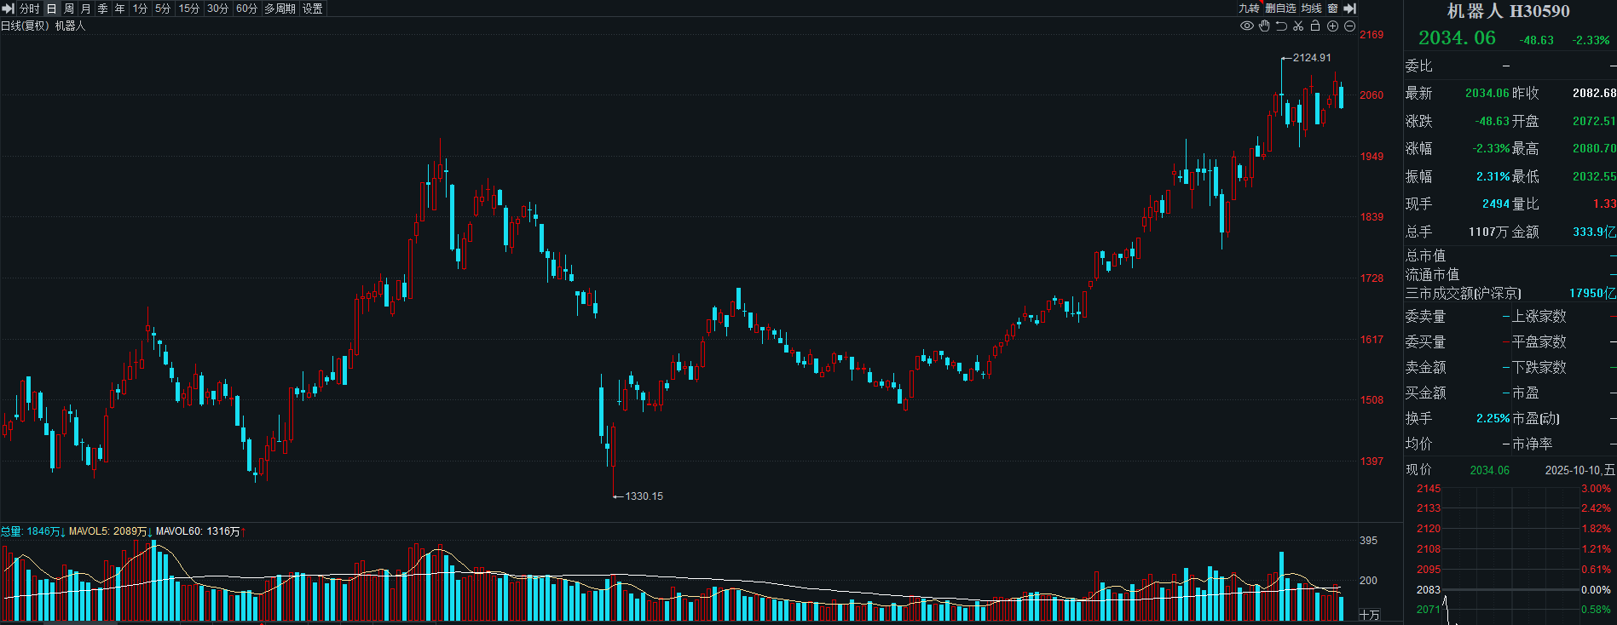Click 三市成交额 17950亿 value

pyautogui.click(x=1592, y=293)
